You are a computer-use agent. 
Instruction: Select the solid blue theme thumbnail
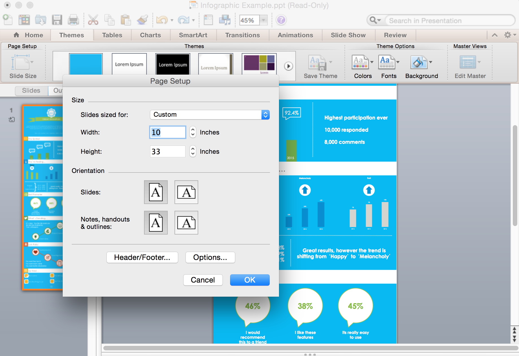[86, 64]
